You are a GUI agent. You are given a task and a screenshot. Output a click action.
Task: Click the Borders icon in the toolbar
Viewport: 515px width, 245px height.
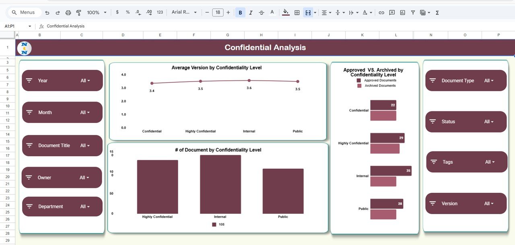pos(297,12)
